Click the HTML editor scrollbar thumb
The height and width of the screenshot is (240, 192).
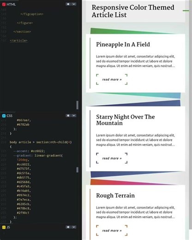[x=78, y=105]
